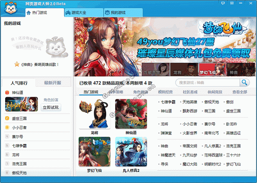Select the 模拟经营 category filter
The image size is (257, 183).
pos(165,92)
